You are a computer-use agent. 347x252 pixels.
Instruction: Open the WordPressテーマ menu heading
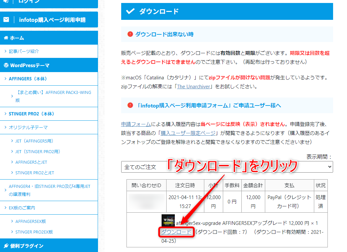tap(49, 65)
